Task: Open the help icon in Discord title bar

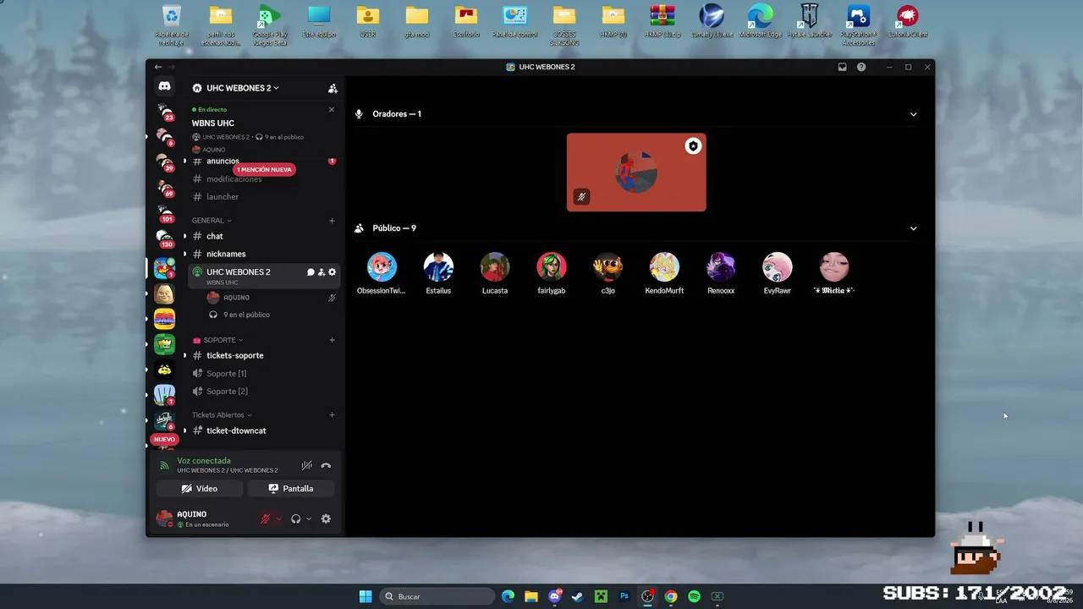Action: coord(861,67)
